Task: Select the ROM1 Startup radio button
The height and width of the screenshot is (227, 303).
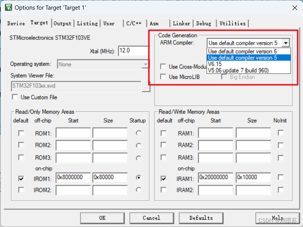Action: coord(139,133)
